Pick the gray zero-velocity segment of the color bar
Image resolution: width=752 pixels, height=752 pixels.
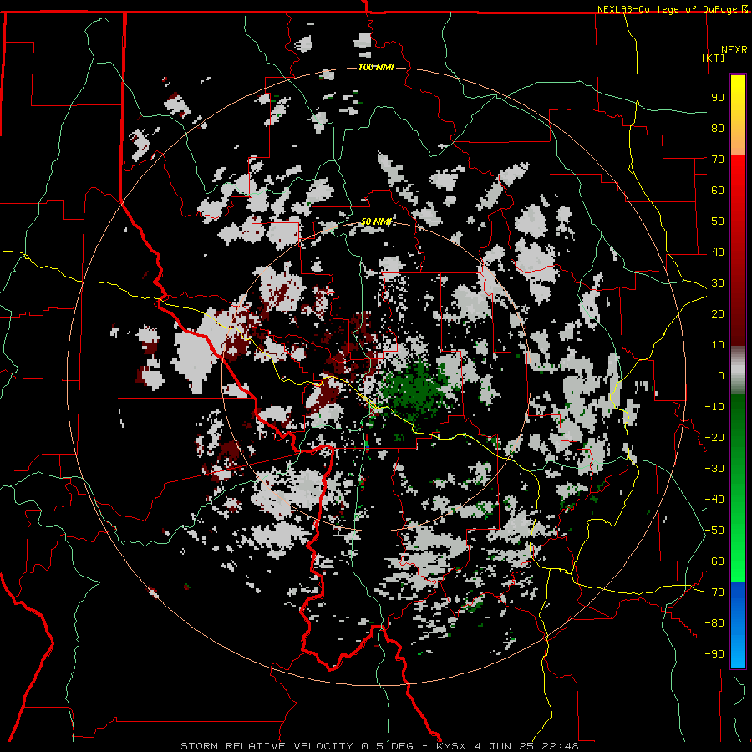click(738, 369)
